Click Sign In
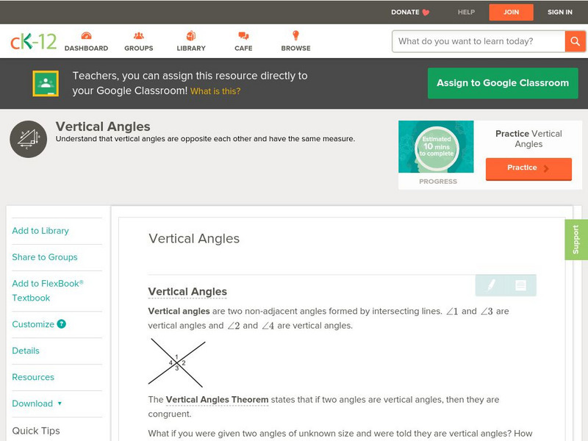 click(x=560, y=12)
